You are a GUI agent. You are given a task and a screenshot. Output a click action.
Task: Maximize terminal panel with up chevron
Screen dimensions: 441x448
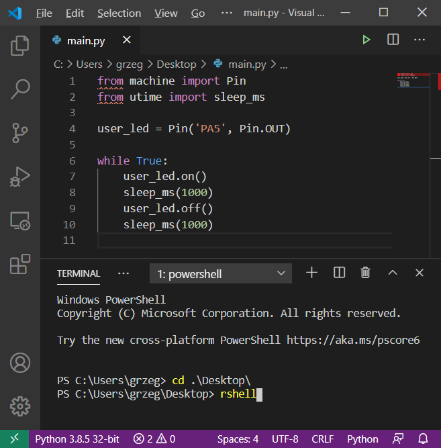click(x=393, y=273)
